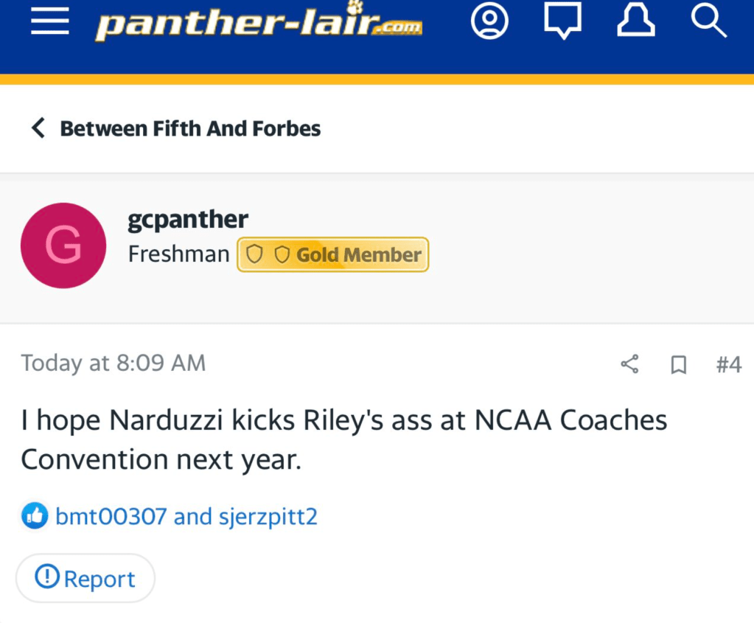Report this post
Image resolution: width=754 pixels, height=623 pixels.
tap(85, 579)
